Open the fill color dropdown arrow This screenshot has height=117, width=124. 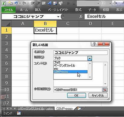click(119, 3)
